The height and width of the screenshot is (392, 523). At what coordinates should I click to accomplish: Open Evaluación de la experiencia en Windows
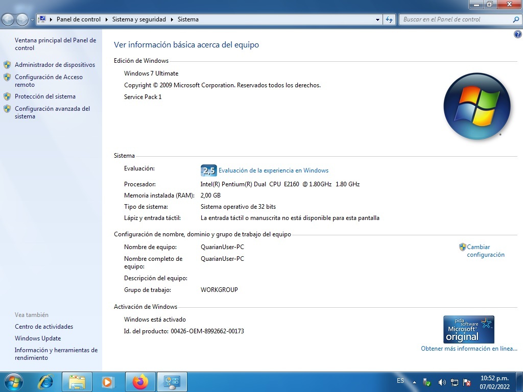[274, 170]
